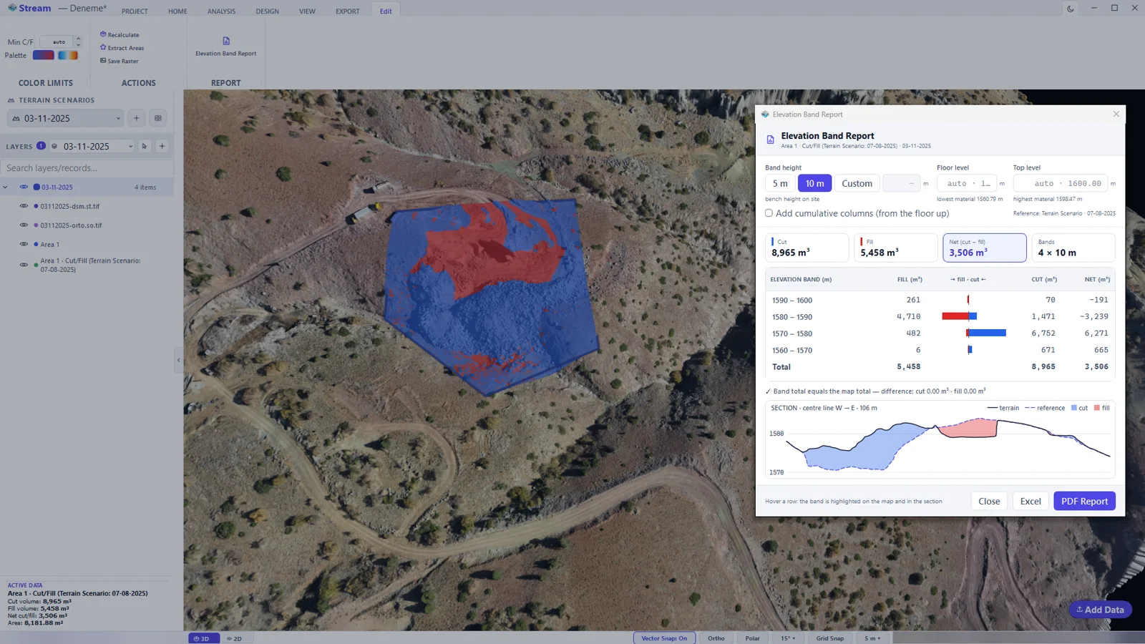1145x644 pixels.
Task: Click the Recalculate action icon
Action: click(x=103, y=34)
